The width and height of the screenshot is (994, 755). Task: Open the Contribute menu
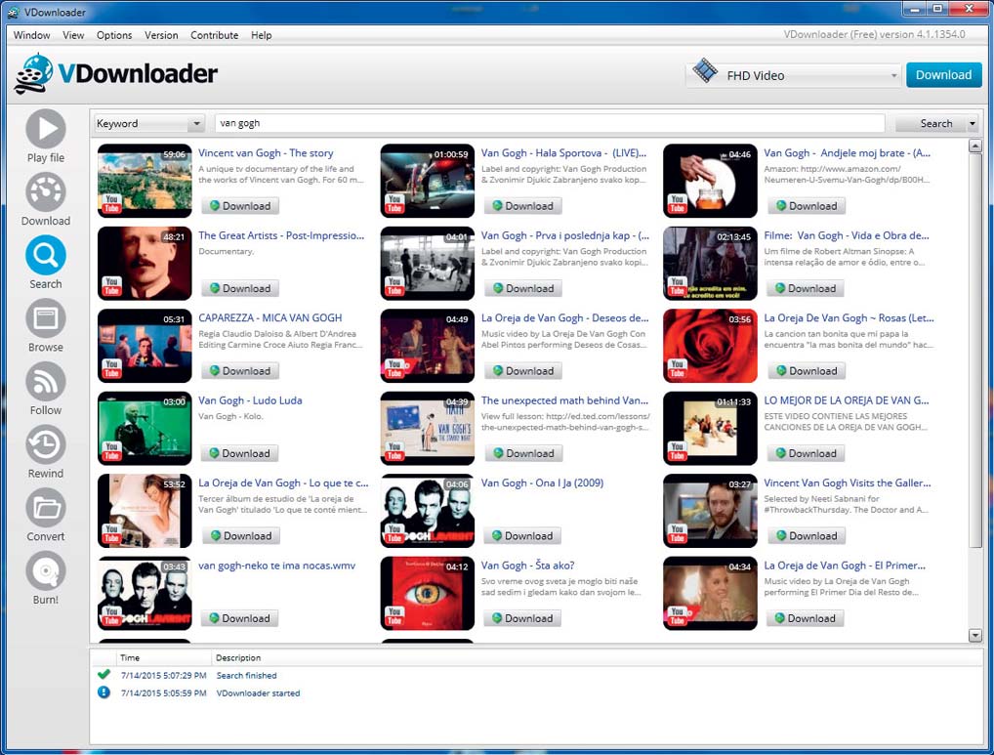click(x=214, y=35)
